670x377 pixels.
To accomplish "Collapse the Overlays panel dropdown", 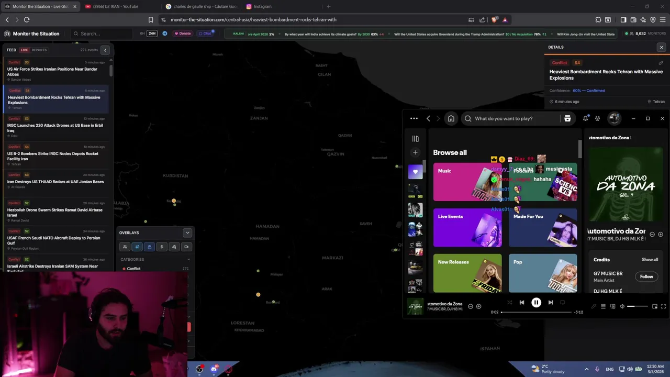I will [187, 232].
